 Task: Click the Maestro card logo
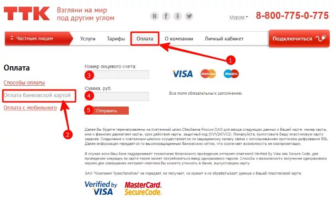pos(231,74)
